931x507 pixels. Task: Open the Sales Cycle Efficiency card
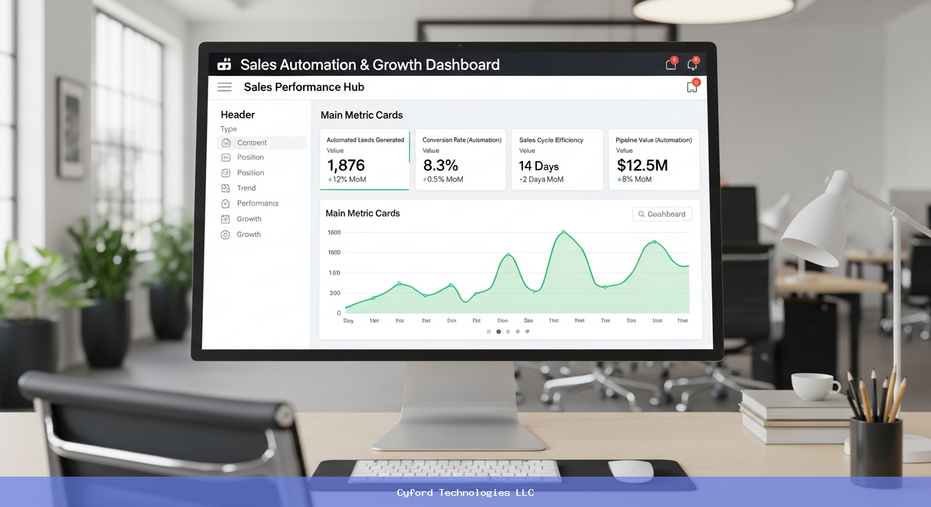pyautogui.click(x=557, y=160)
